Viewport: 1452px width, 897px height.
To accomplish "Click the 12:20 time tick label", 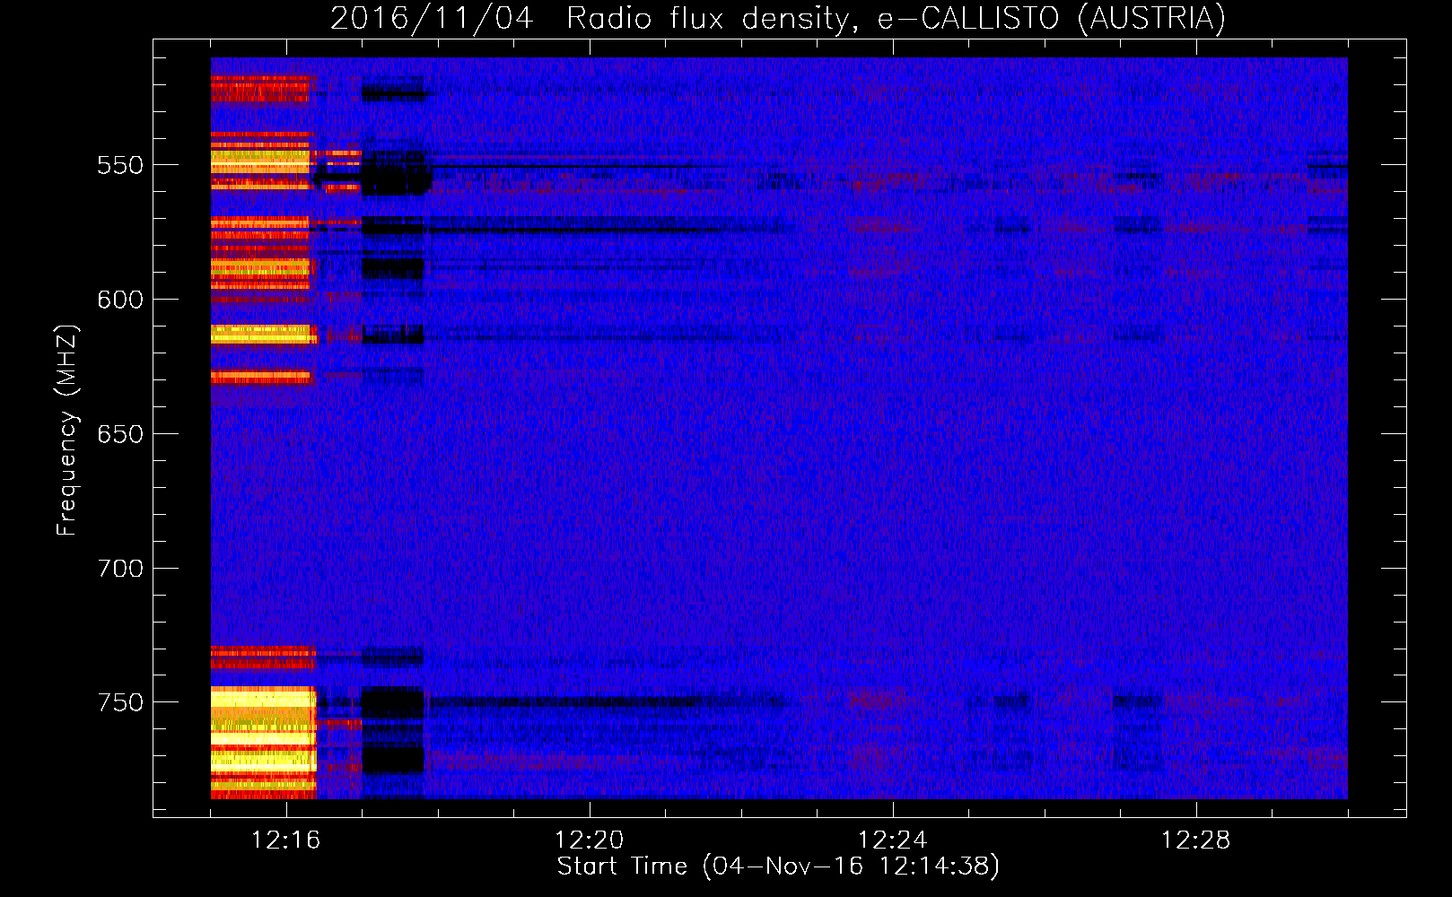I will click(590, 840).
